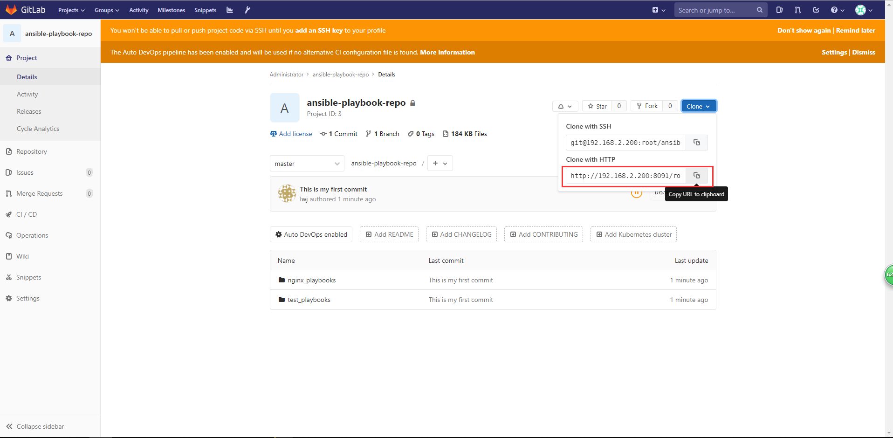Screen dimensions: 893x438
Task: Toggle the Clone dropdown button
Action: click(x=699, y=106)
